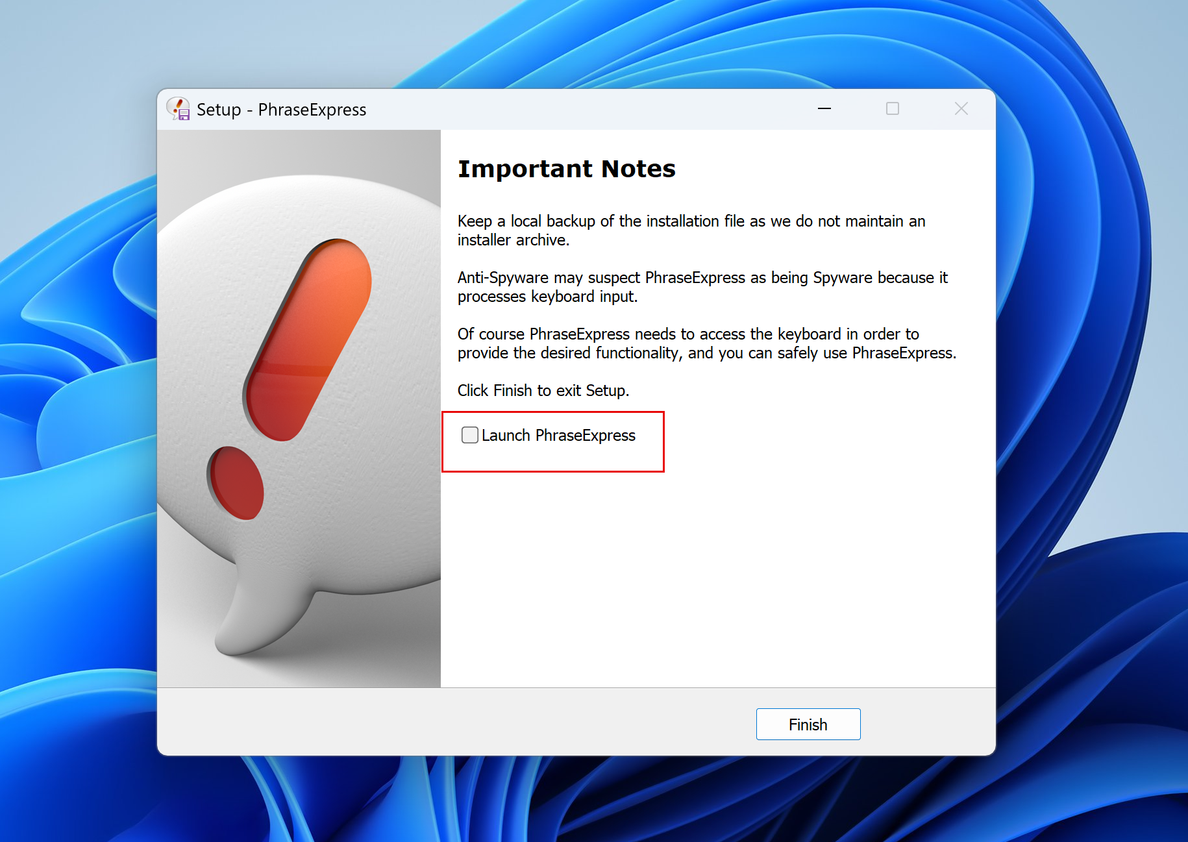This screenshot has height=842, width=1188.
Task: Click the 'Launch PhraseExpress' label text
Action: [x=558, y=436]
